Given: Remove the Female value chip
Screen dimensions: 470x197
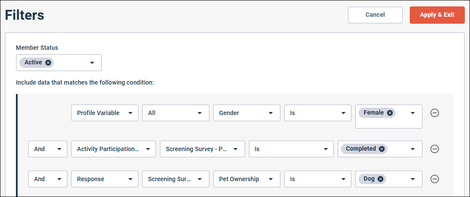Looking at the screenshot, I should click(x=390, y=113).
